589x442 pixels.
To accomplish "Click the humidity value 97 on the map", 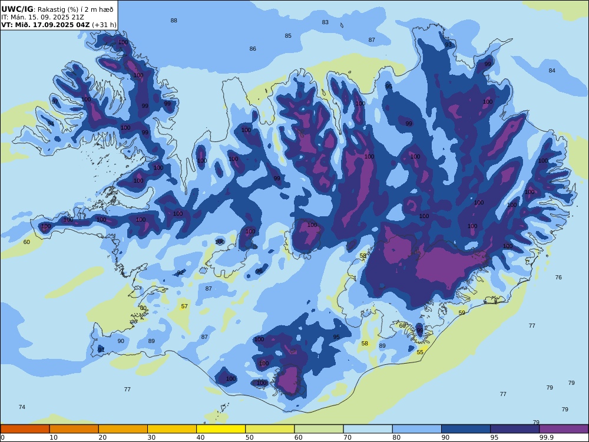I will point(55,102).
